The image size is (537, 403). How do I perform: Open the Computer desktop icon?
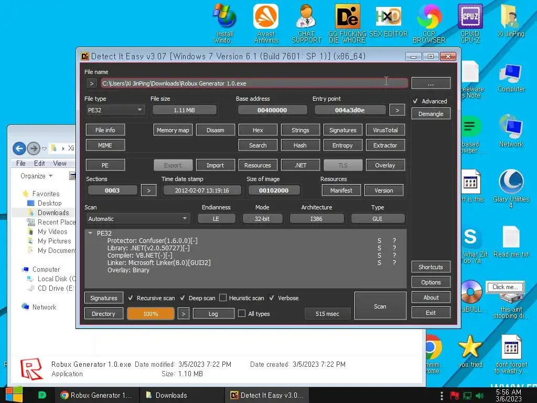click(x=511, y=78)
